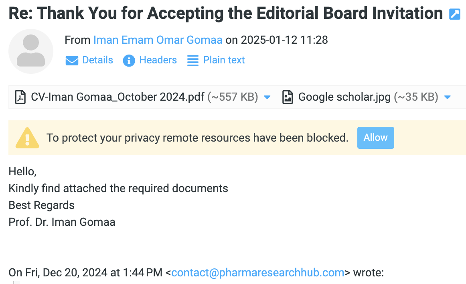Click the Plain text lines icon
The image size is (466, 284).
[x=193, y=61]
